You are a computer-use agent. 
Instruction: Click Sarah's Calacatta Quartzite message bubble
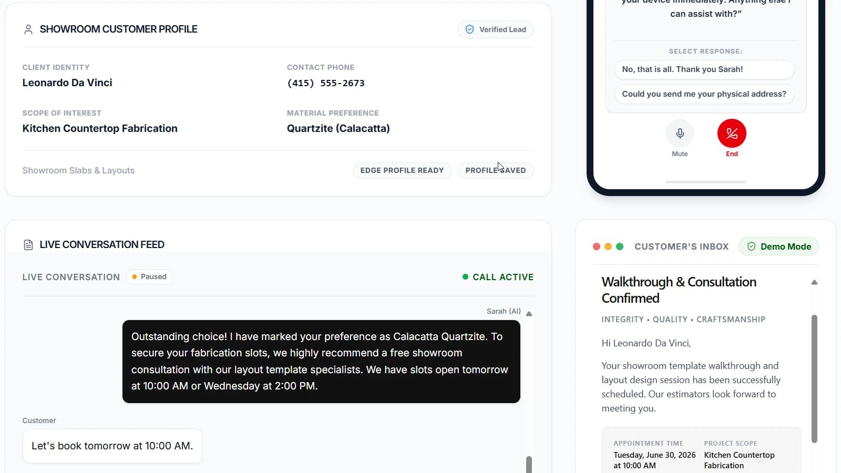321,362
